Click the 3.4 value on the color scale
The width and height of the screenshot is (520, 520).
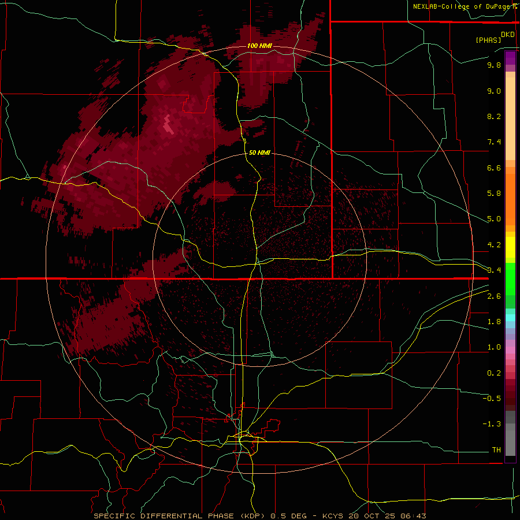point(494,270)
